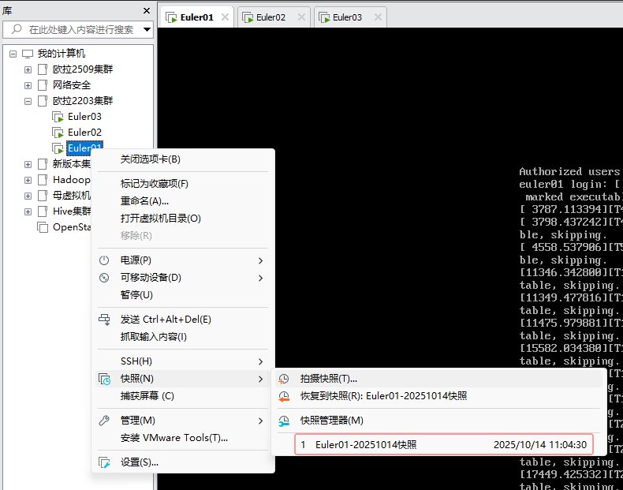Viewport: 623px width, 490px height.
Task: Open 设置(S)... for the VM
Action: pyautogui.click(x=183, y=462)
